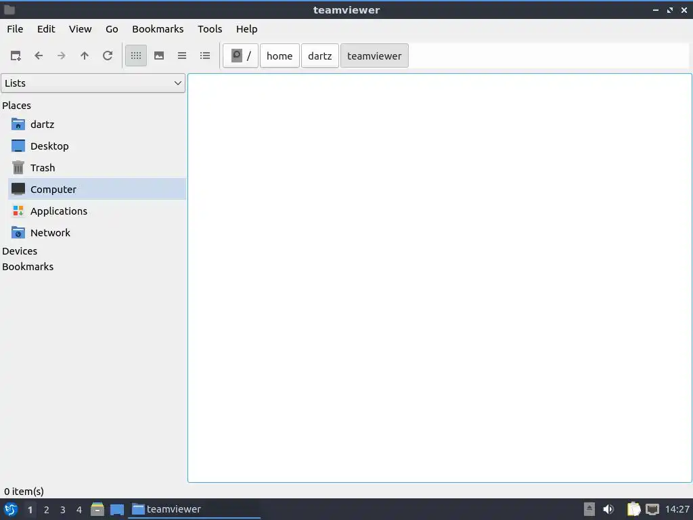
Task: Switch to workspace 2
Action: (x=47, y=510)
